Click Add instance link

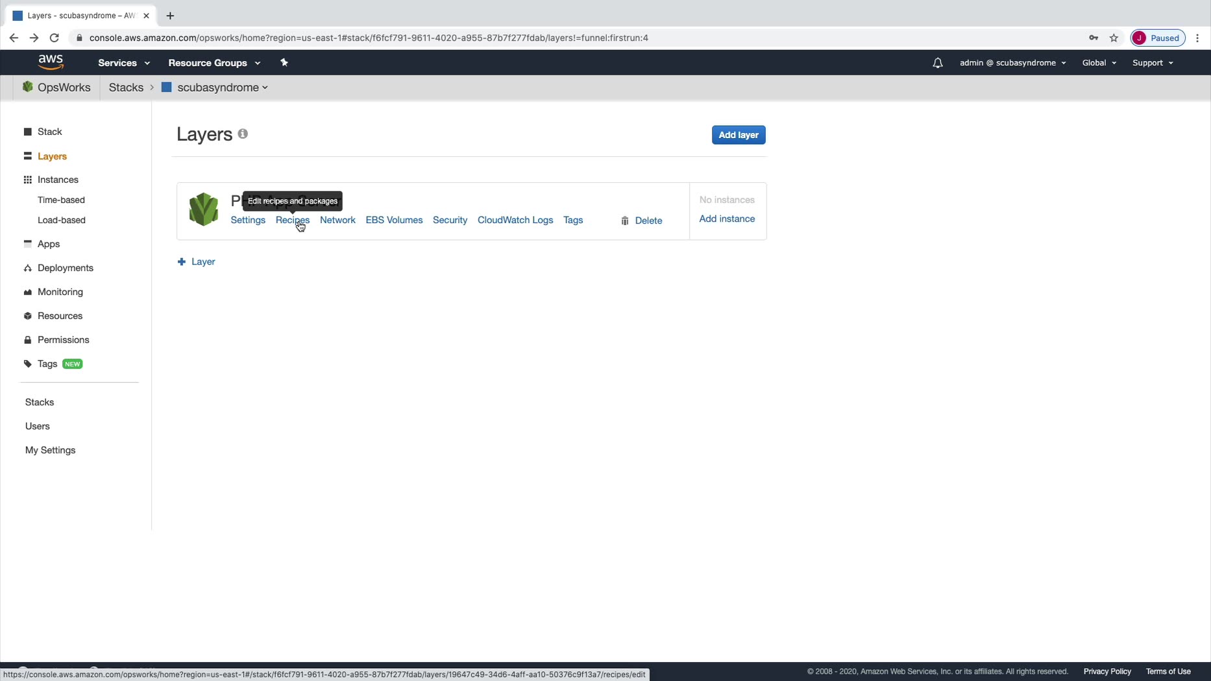(727, 219)
